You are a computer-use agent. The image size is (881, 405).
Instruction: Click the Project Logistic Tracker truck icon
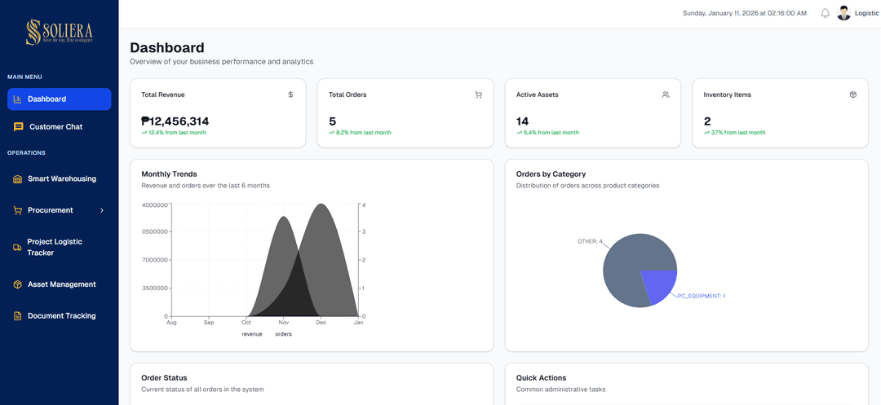click(x=18, y=247)
